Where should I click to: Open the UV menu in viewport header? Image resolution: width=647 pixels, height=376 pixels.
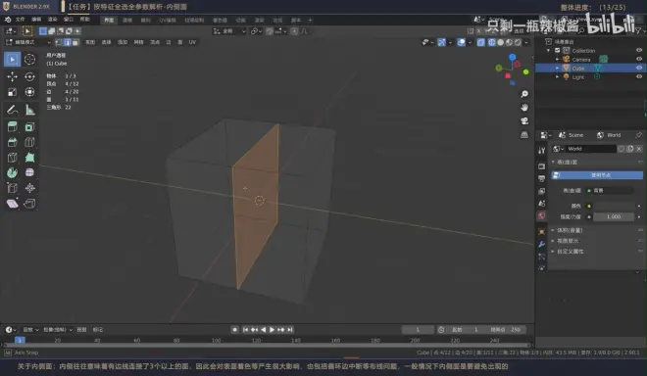(x=192, y=42)
